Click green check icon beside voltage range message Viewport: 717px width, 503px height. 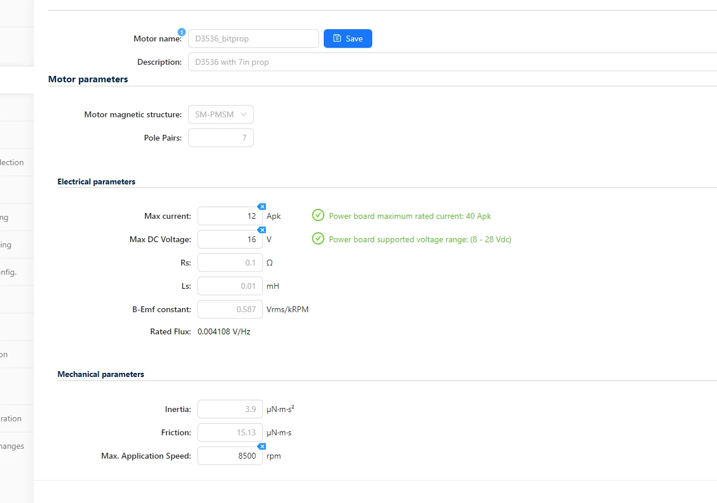(318, 239)
